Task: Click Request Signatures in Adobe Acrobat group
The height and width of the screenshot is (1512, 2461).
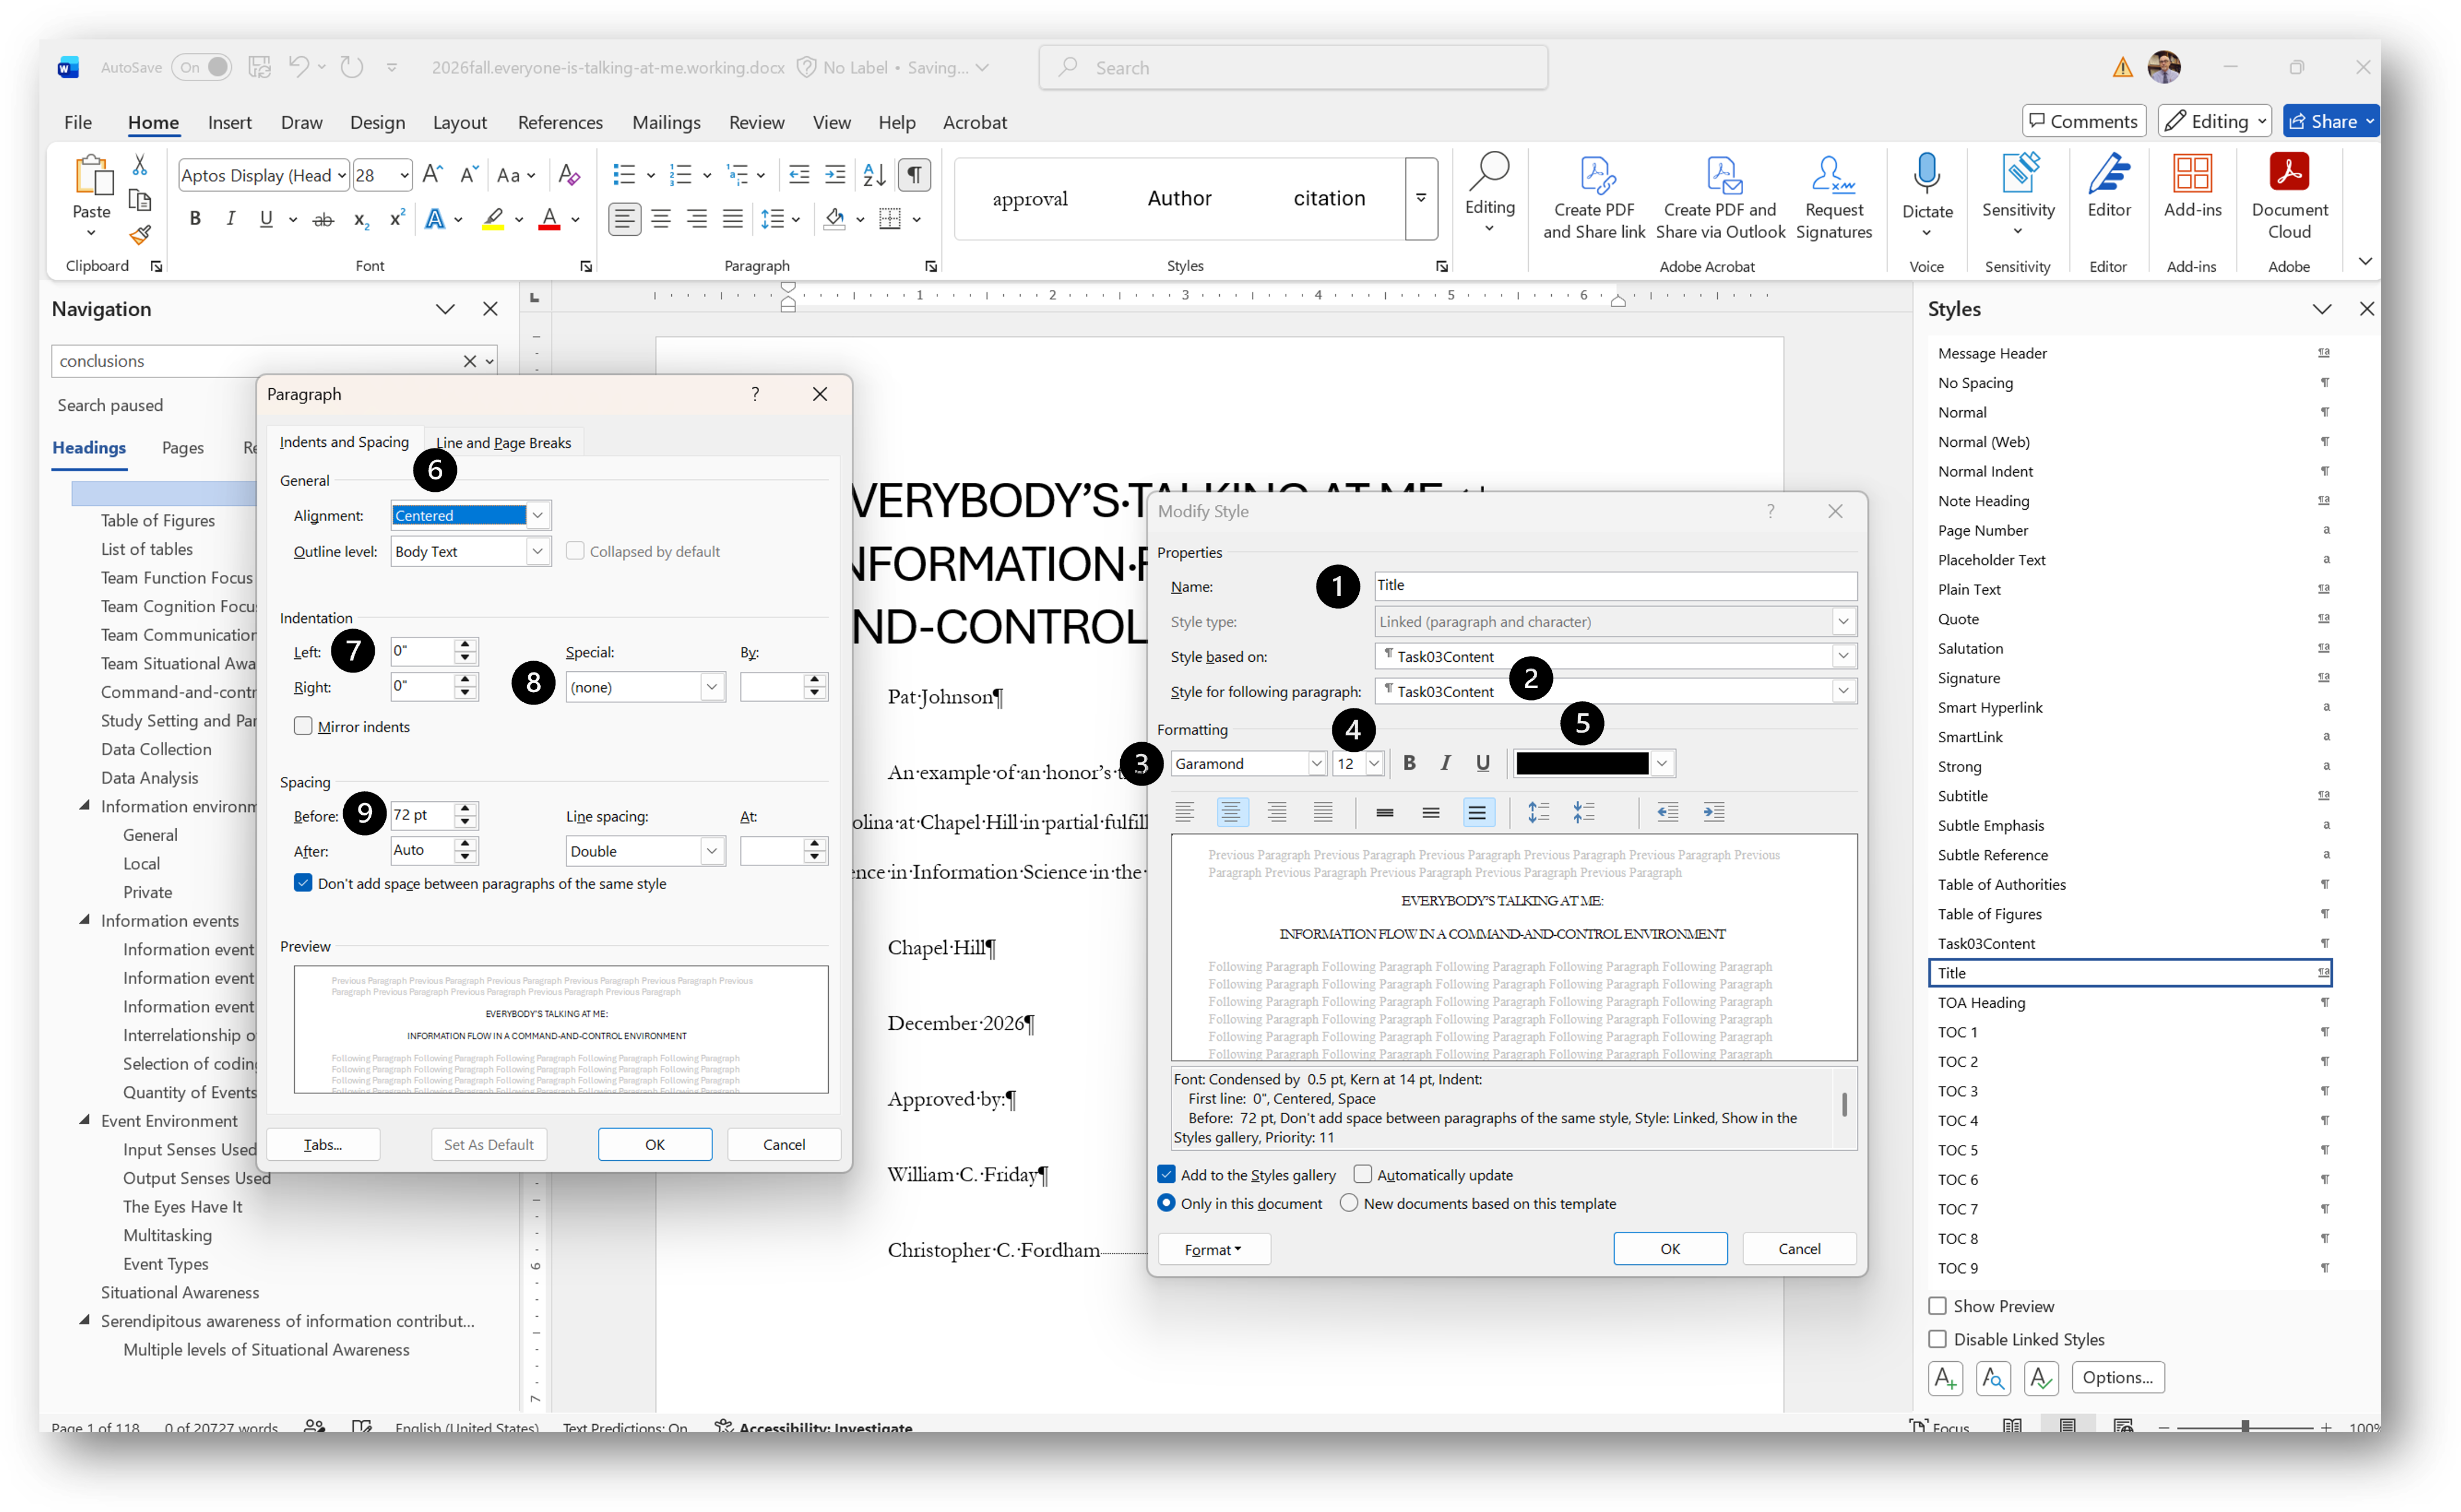Action: point(1833,196)
